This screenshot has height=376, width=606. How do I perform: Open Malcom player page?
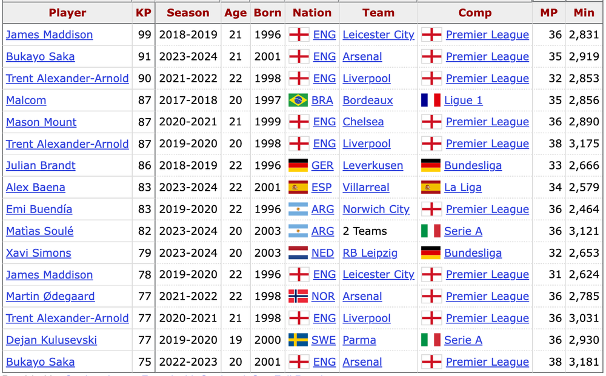tap(26, 101)
